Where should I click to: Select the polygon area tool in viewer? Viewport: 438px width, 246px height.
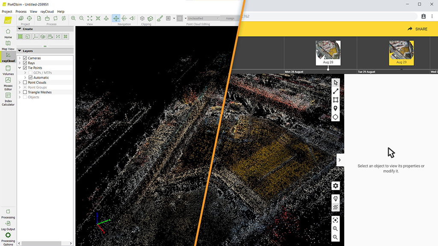[335, 100]
